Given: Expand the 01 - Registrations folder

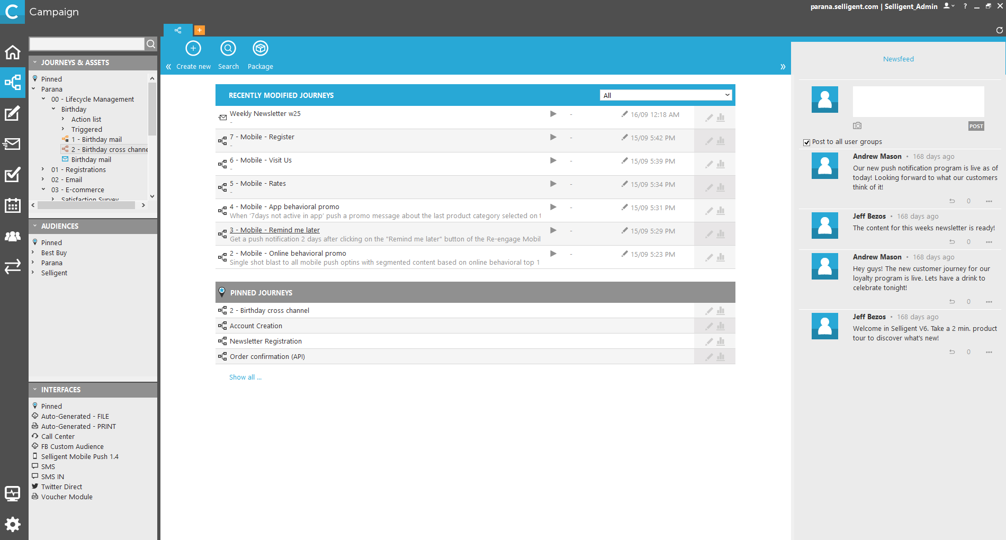Looking at the screenshot, I should click(x=43, y=169).
